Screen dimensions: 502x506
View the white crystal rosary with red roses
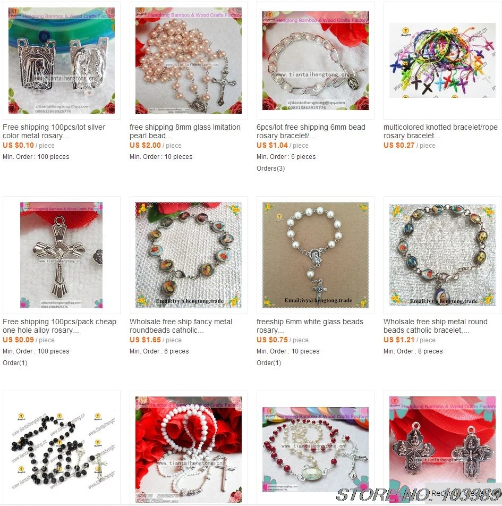(x=189, y=450)
